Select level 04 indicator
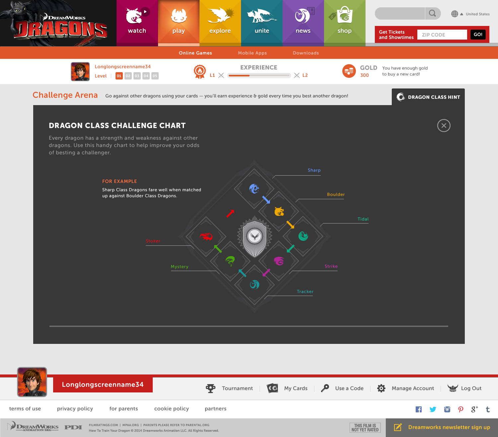Viewport: 498px width, 437px height. pos(146,76)
